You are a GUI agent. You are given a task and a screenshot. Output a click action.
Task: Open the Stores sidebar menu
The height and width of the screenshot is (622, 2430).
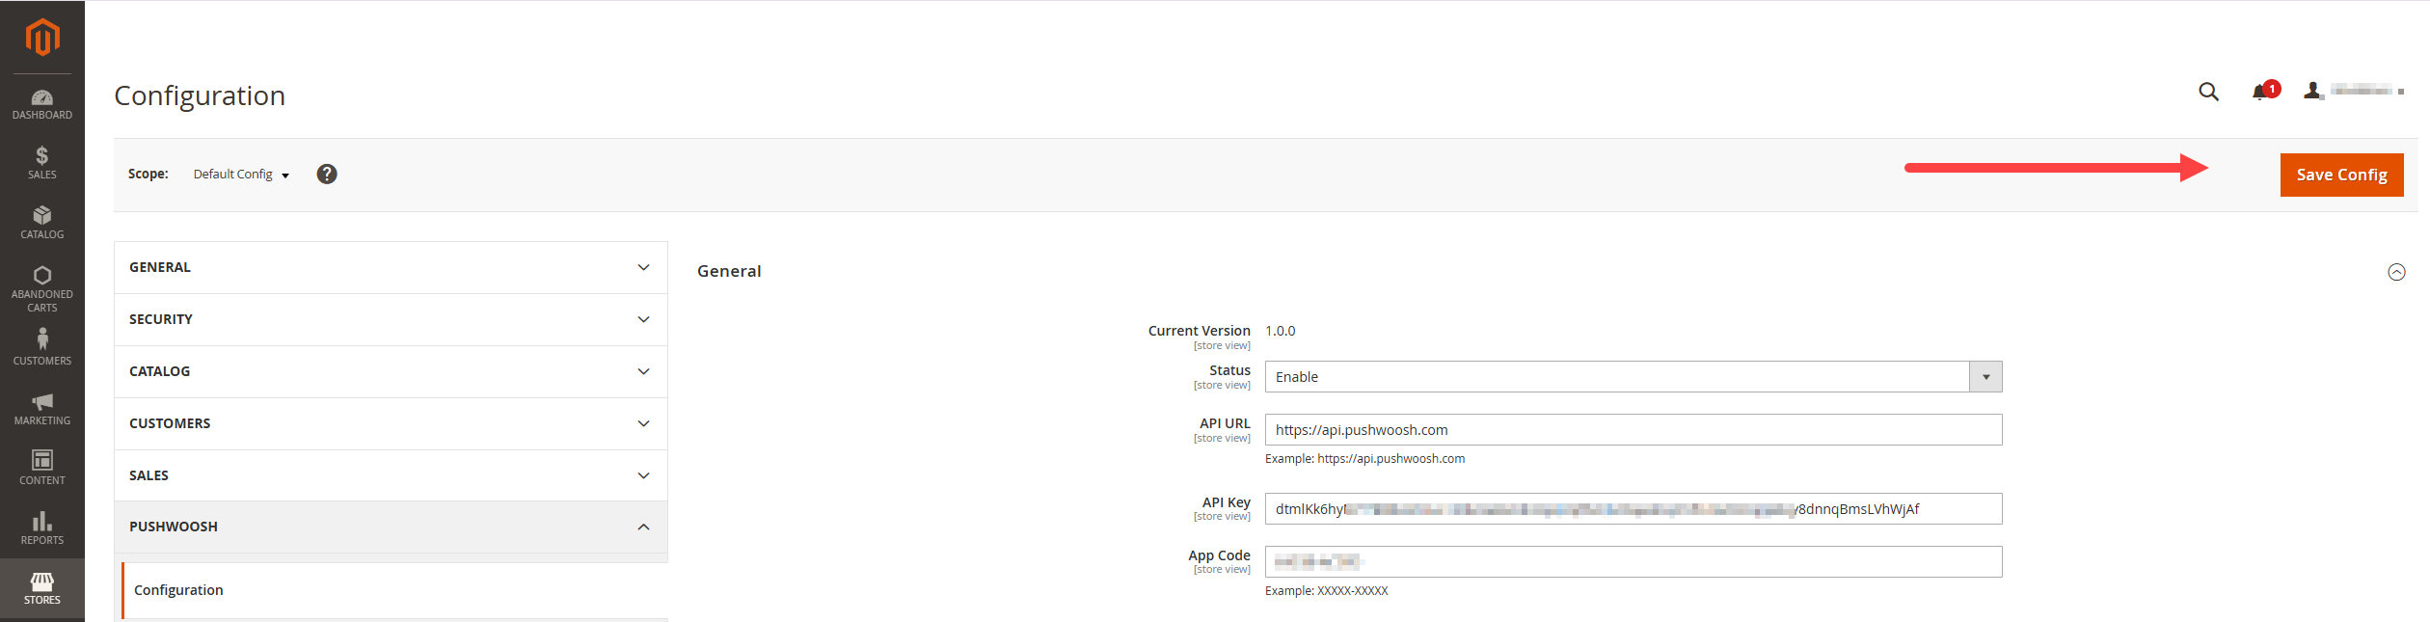click(x=42, y=587)
